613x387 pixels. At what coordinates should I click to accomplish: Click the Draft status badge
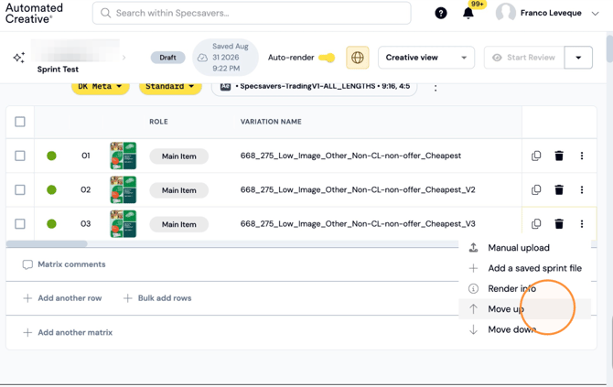(x=167, y=58)
